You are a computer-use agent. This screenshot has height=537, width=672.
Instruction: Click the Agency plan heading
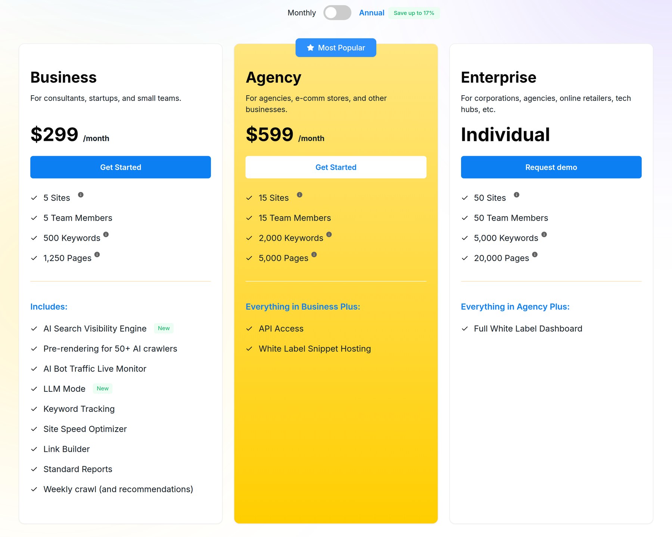273,78
